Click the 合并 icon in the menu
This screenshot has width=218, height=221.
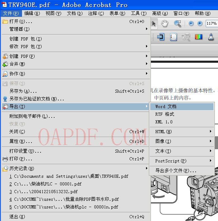click(x=5, y=64)
